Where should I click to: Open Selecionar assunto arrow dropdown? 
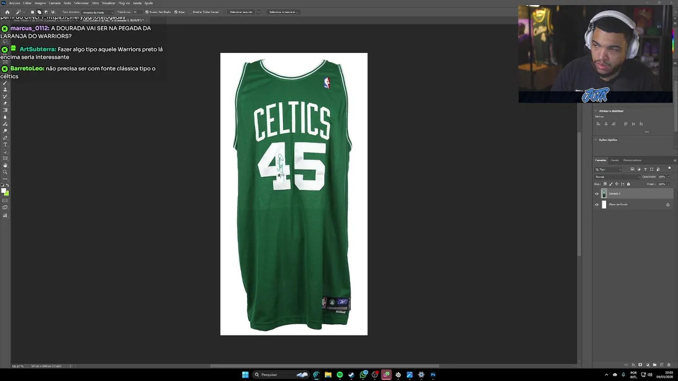[258, 12]
